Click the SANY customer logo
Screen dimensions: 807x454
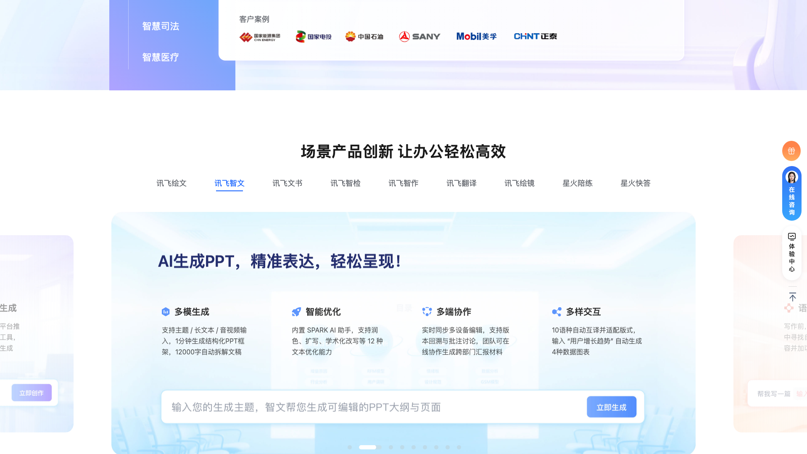pos(419,37)
